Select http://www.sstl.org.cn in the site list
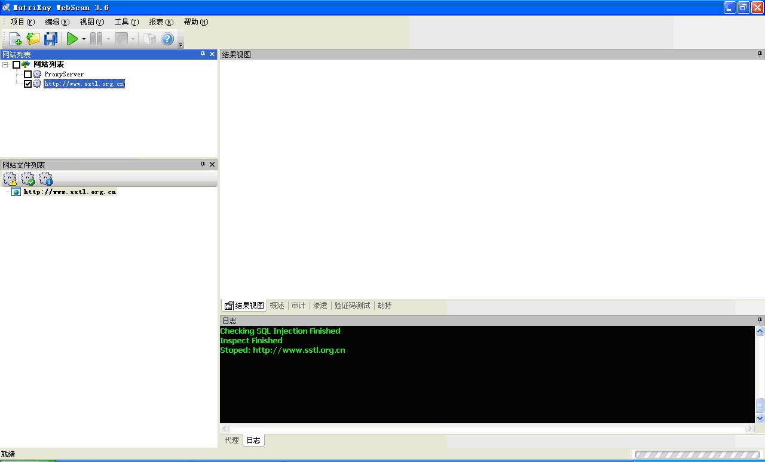765x462 pixels. click(x=84, y=84)
